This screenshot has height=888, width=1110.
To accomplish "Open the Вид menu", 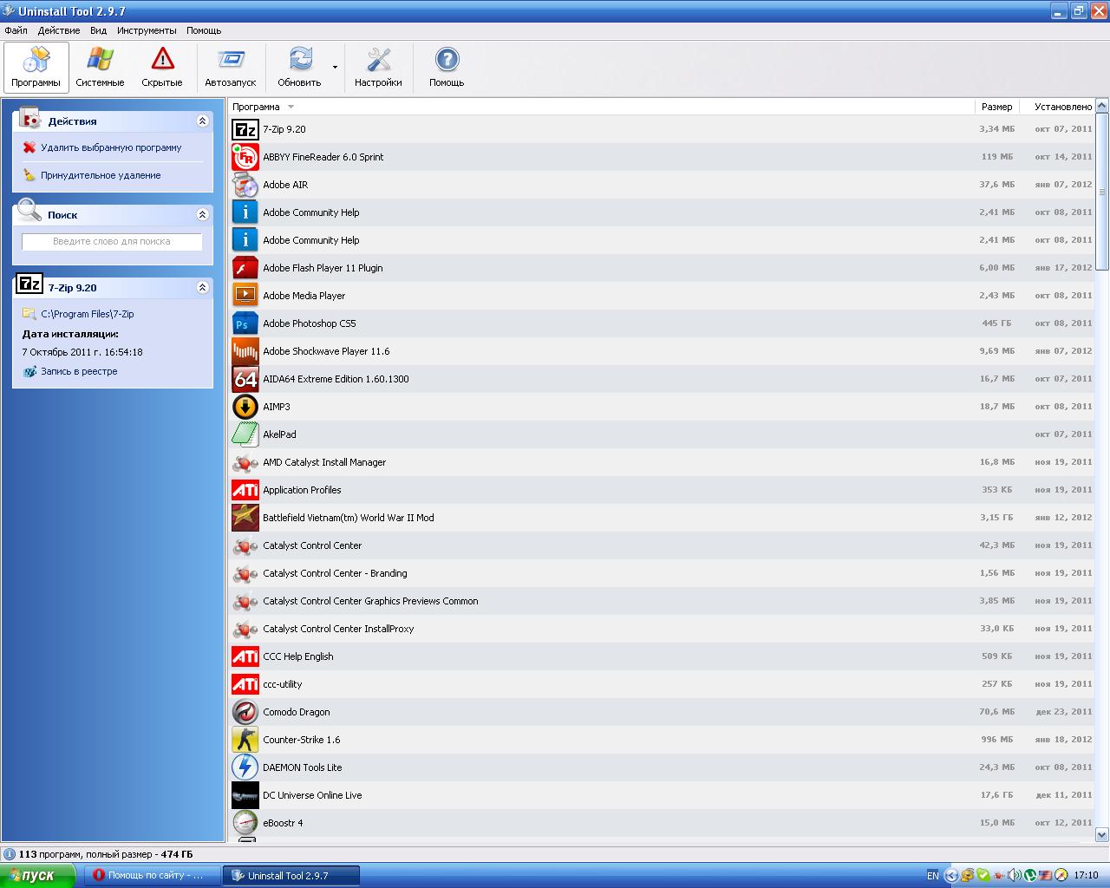I will pos(99,30).
